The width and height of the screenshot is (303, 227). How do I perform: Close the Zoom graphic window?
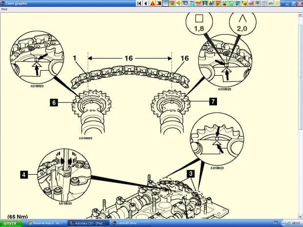300,3
